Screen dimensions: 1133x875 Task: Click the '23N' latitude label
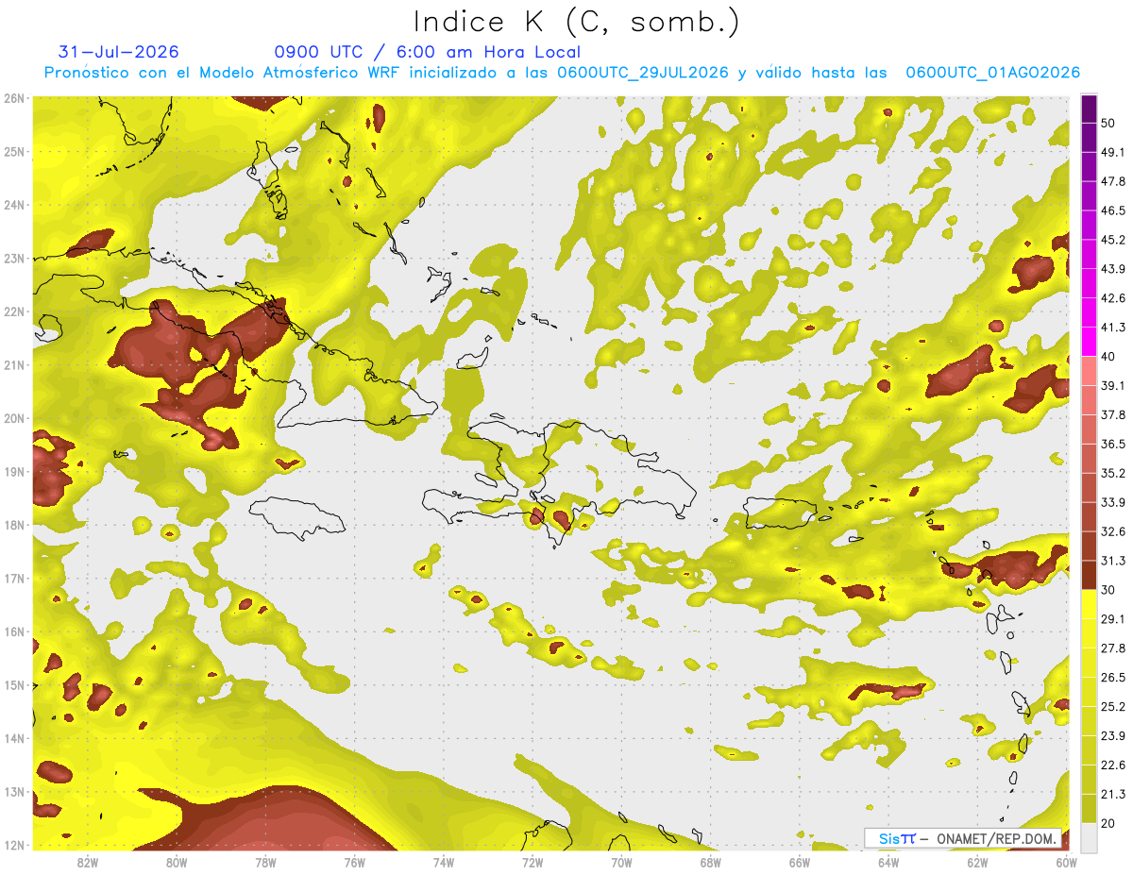(x=15, y=259)
